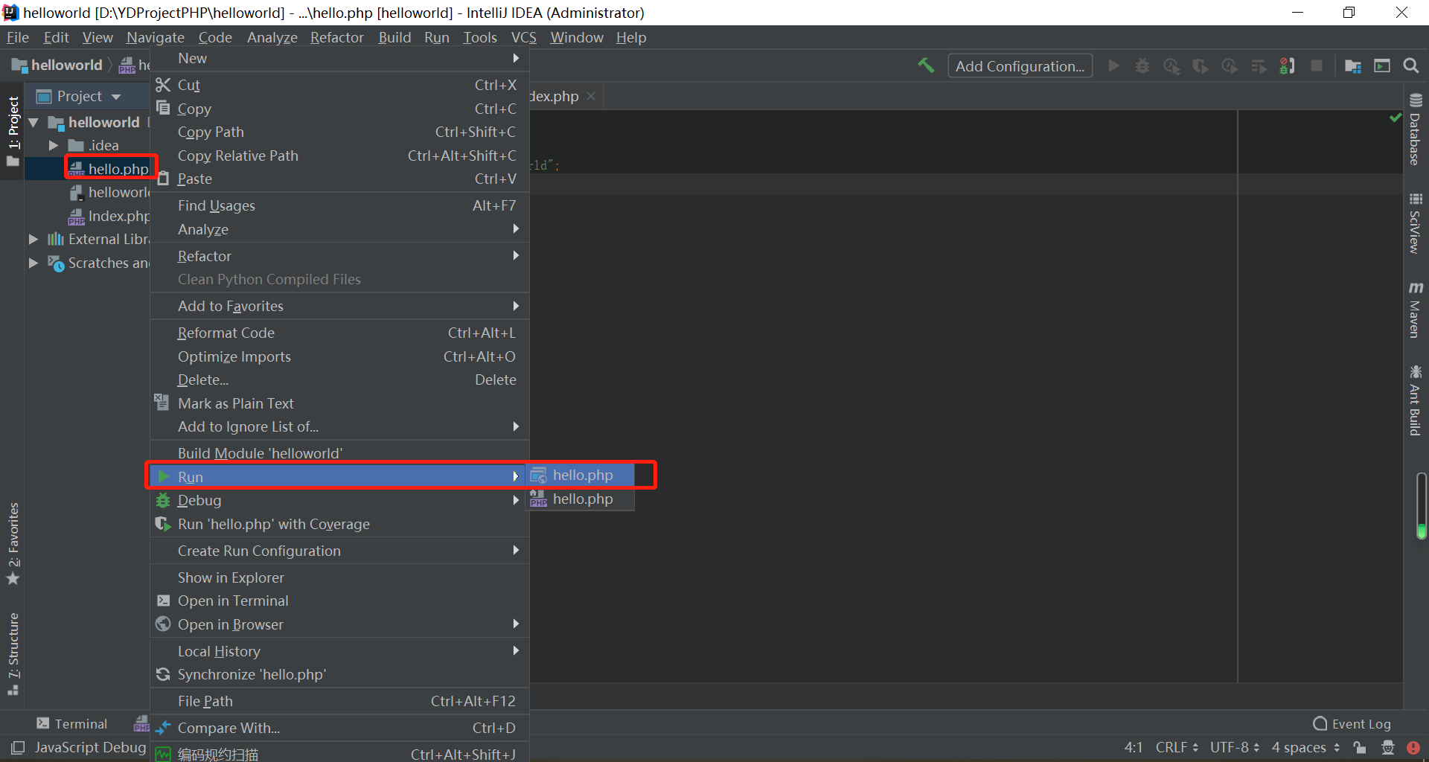The image size is (1429, 762).
Task: Open the Navigate menu
Action: (x=155, y=37)
